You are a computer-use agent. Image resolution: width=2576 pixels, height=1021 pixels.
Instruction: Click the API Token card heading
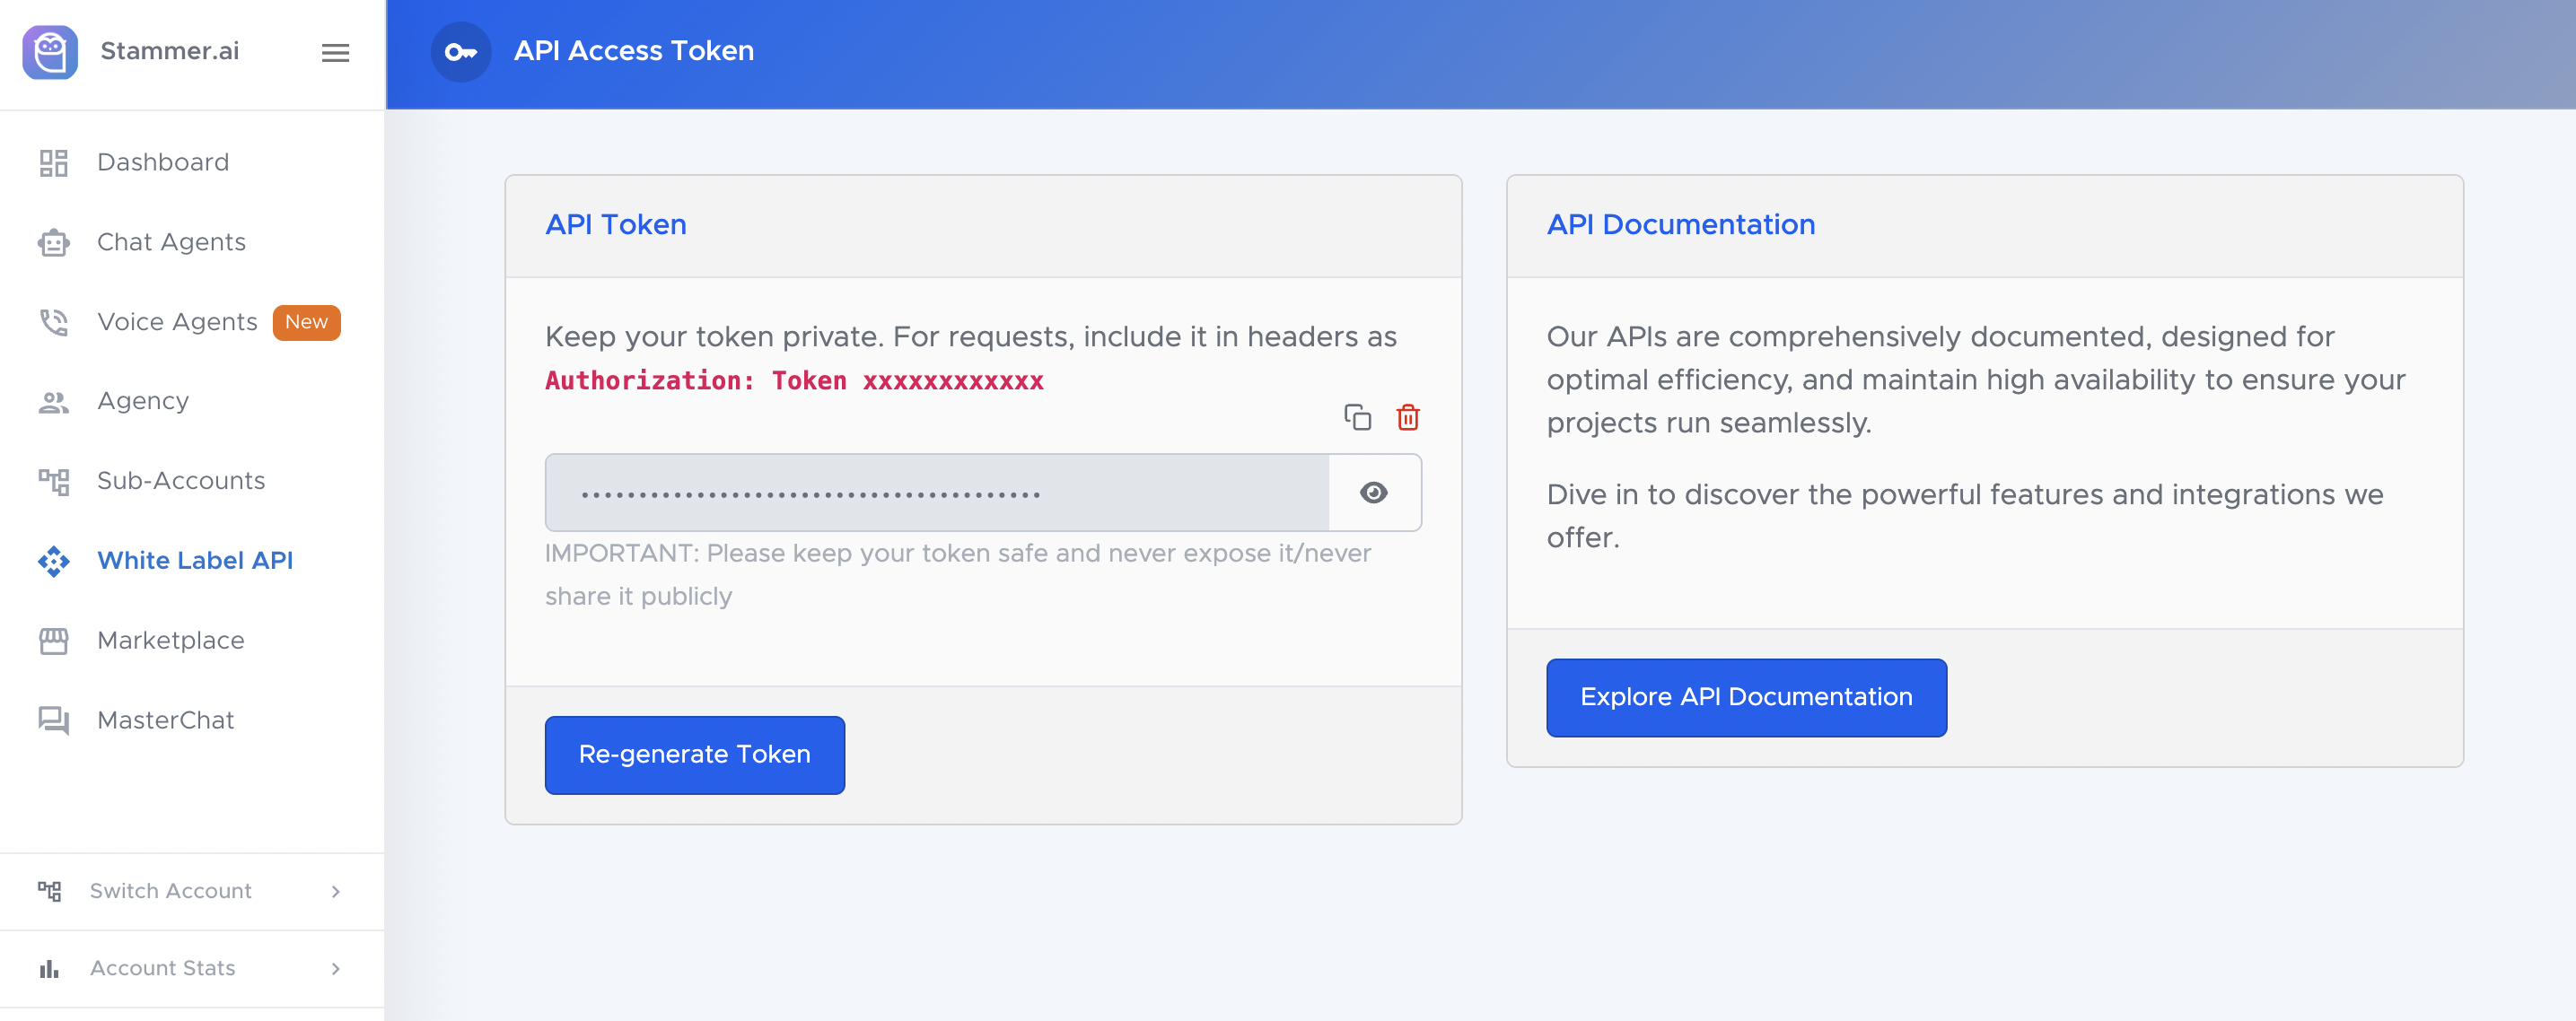pyautogui.click(x=616, y=225)
